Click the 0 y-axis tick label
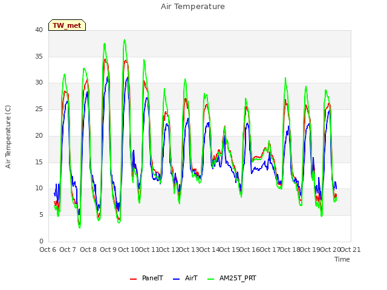The image size is (387, 290). point(41,241)
